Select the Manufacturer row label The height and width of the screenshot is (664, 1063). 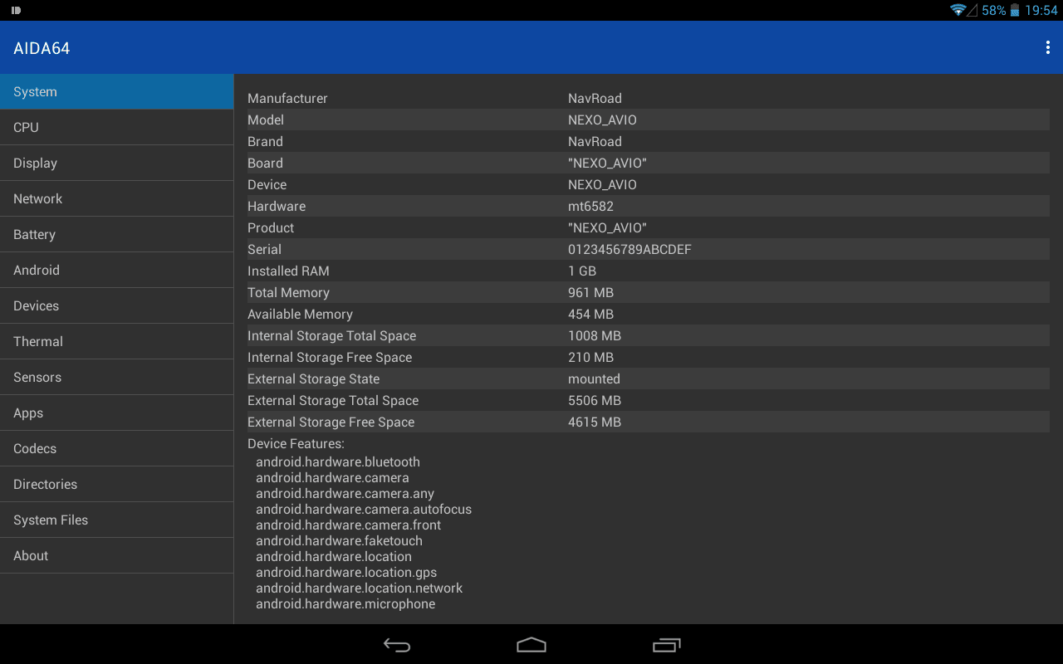coord(287,98)
